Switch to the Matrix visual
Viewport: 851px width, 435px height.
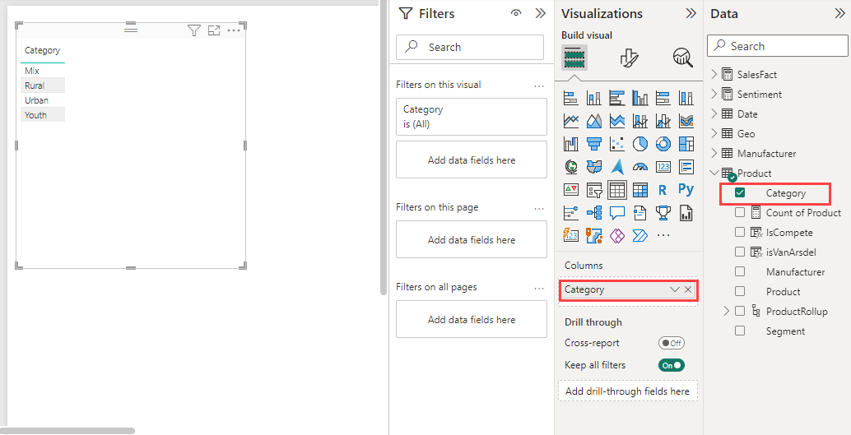(x=640, y=190)
